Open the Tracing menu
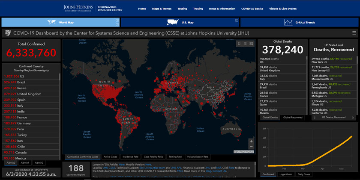The height and width of the screenshot is (180, 360). point(198,9)
